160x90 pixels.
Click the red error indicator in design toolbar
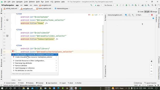tap(152, 15)
